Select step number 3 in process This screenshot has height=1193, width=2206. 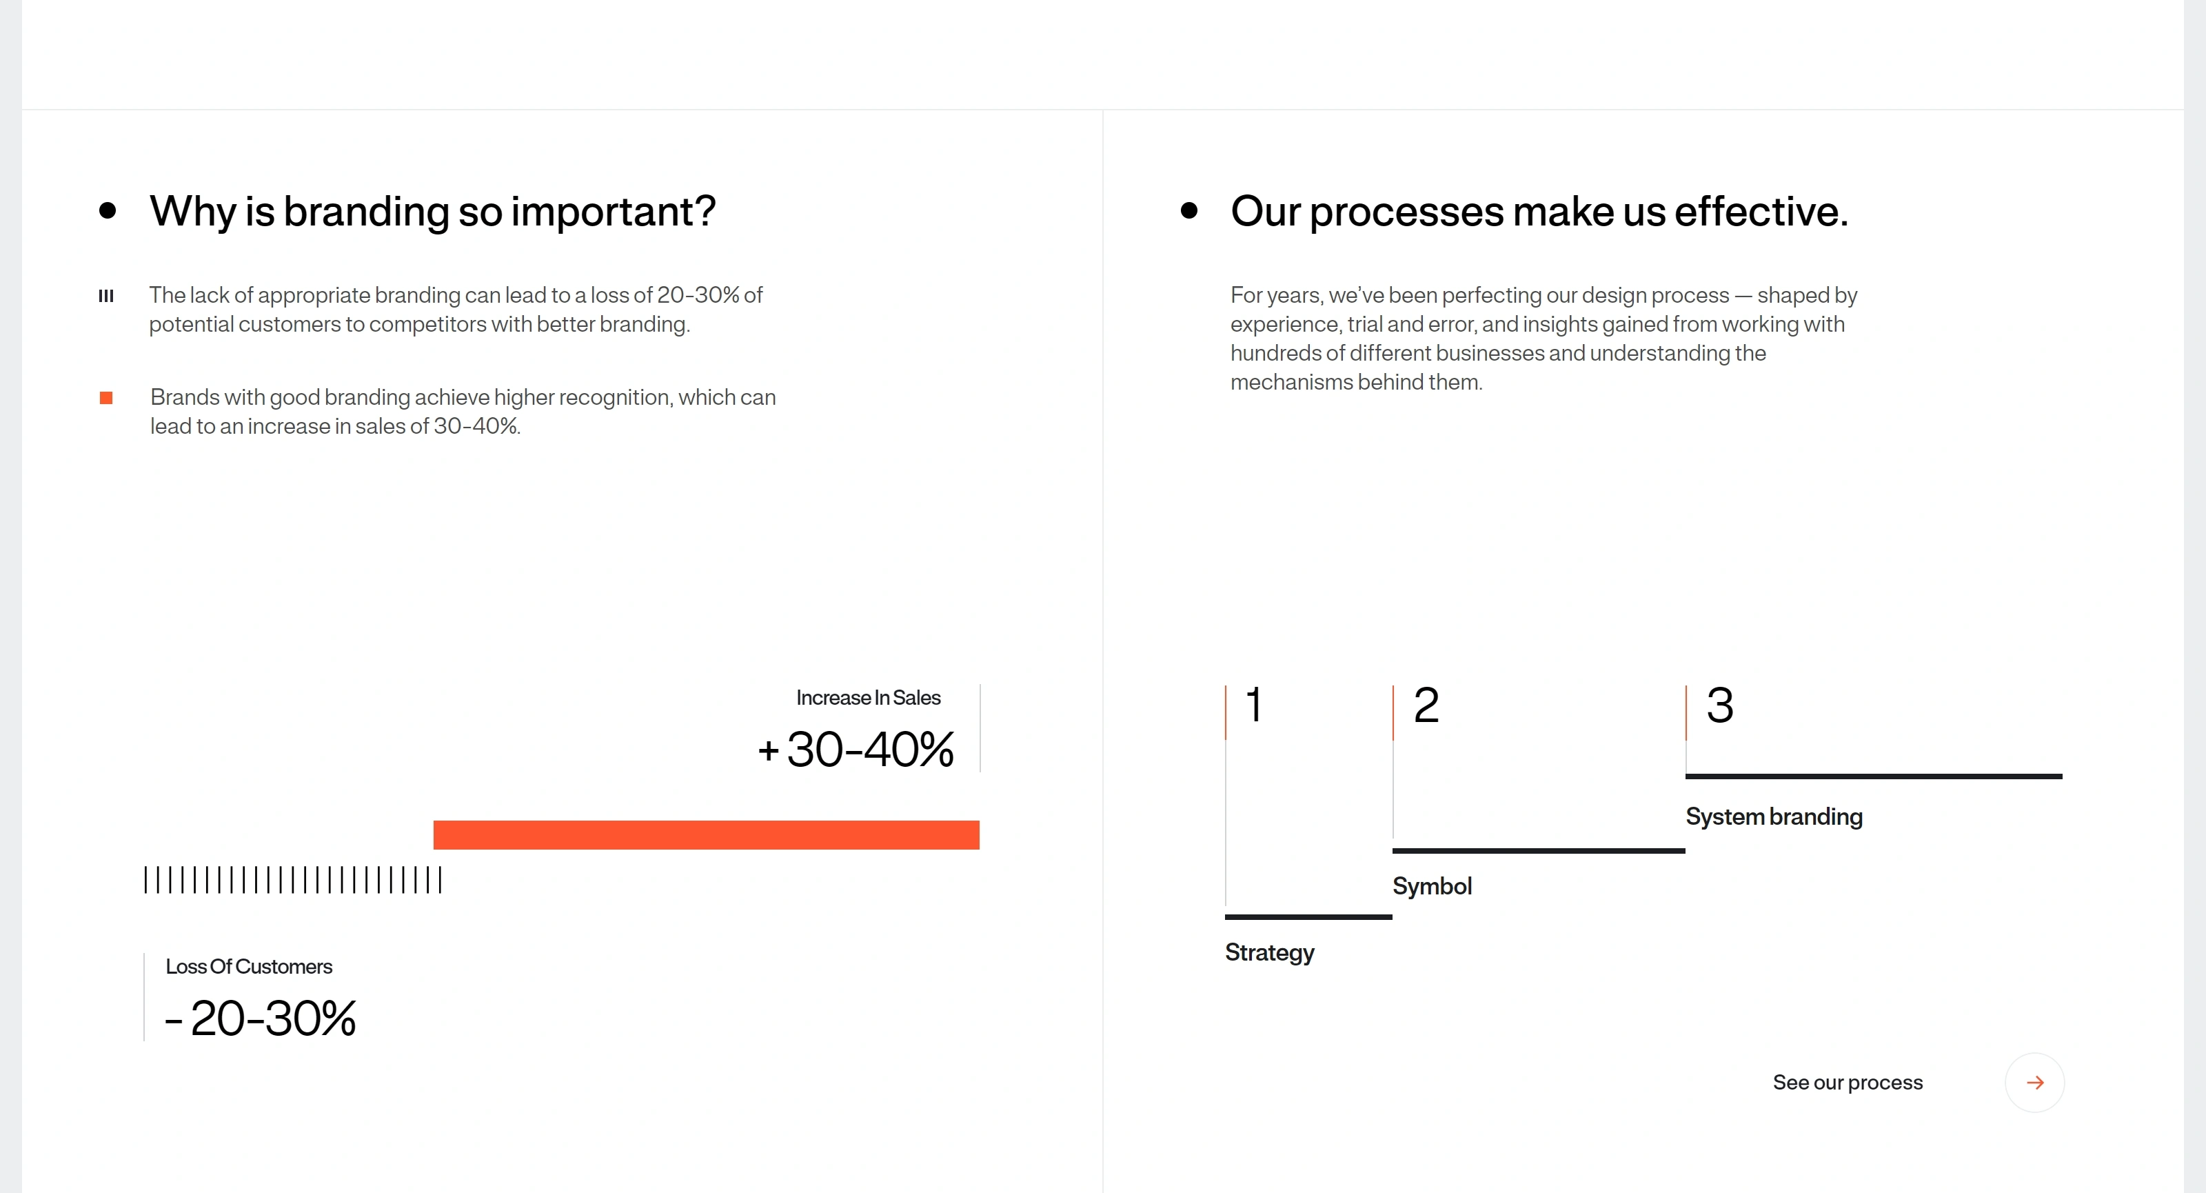1719,705
